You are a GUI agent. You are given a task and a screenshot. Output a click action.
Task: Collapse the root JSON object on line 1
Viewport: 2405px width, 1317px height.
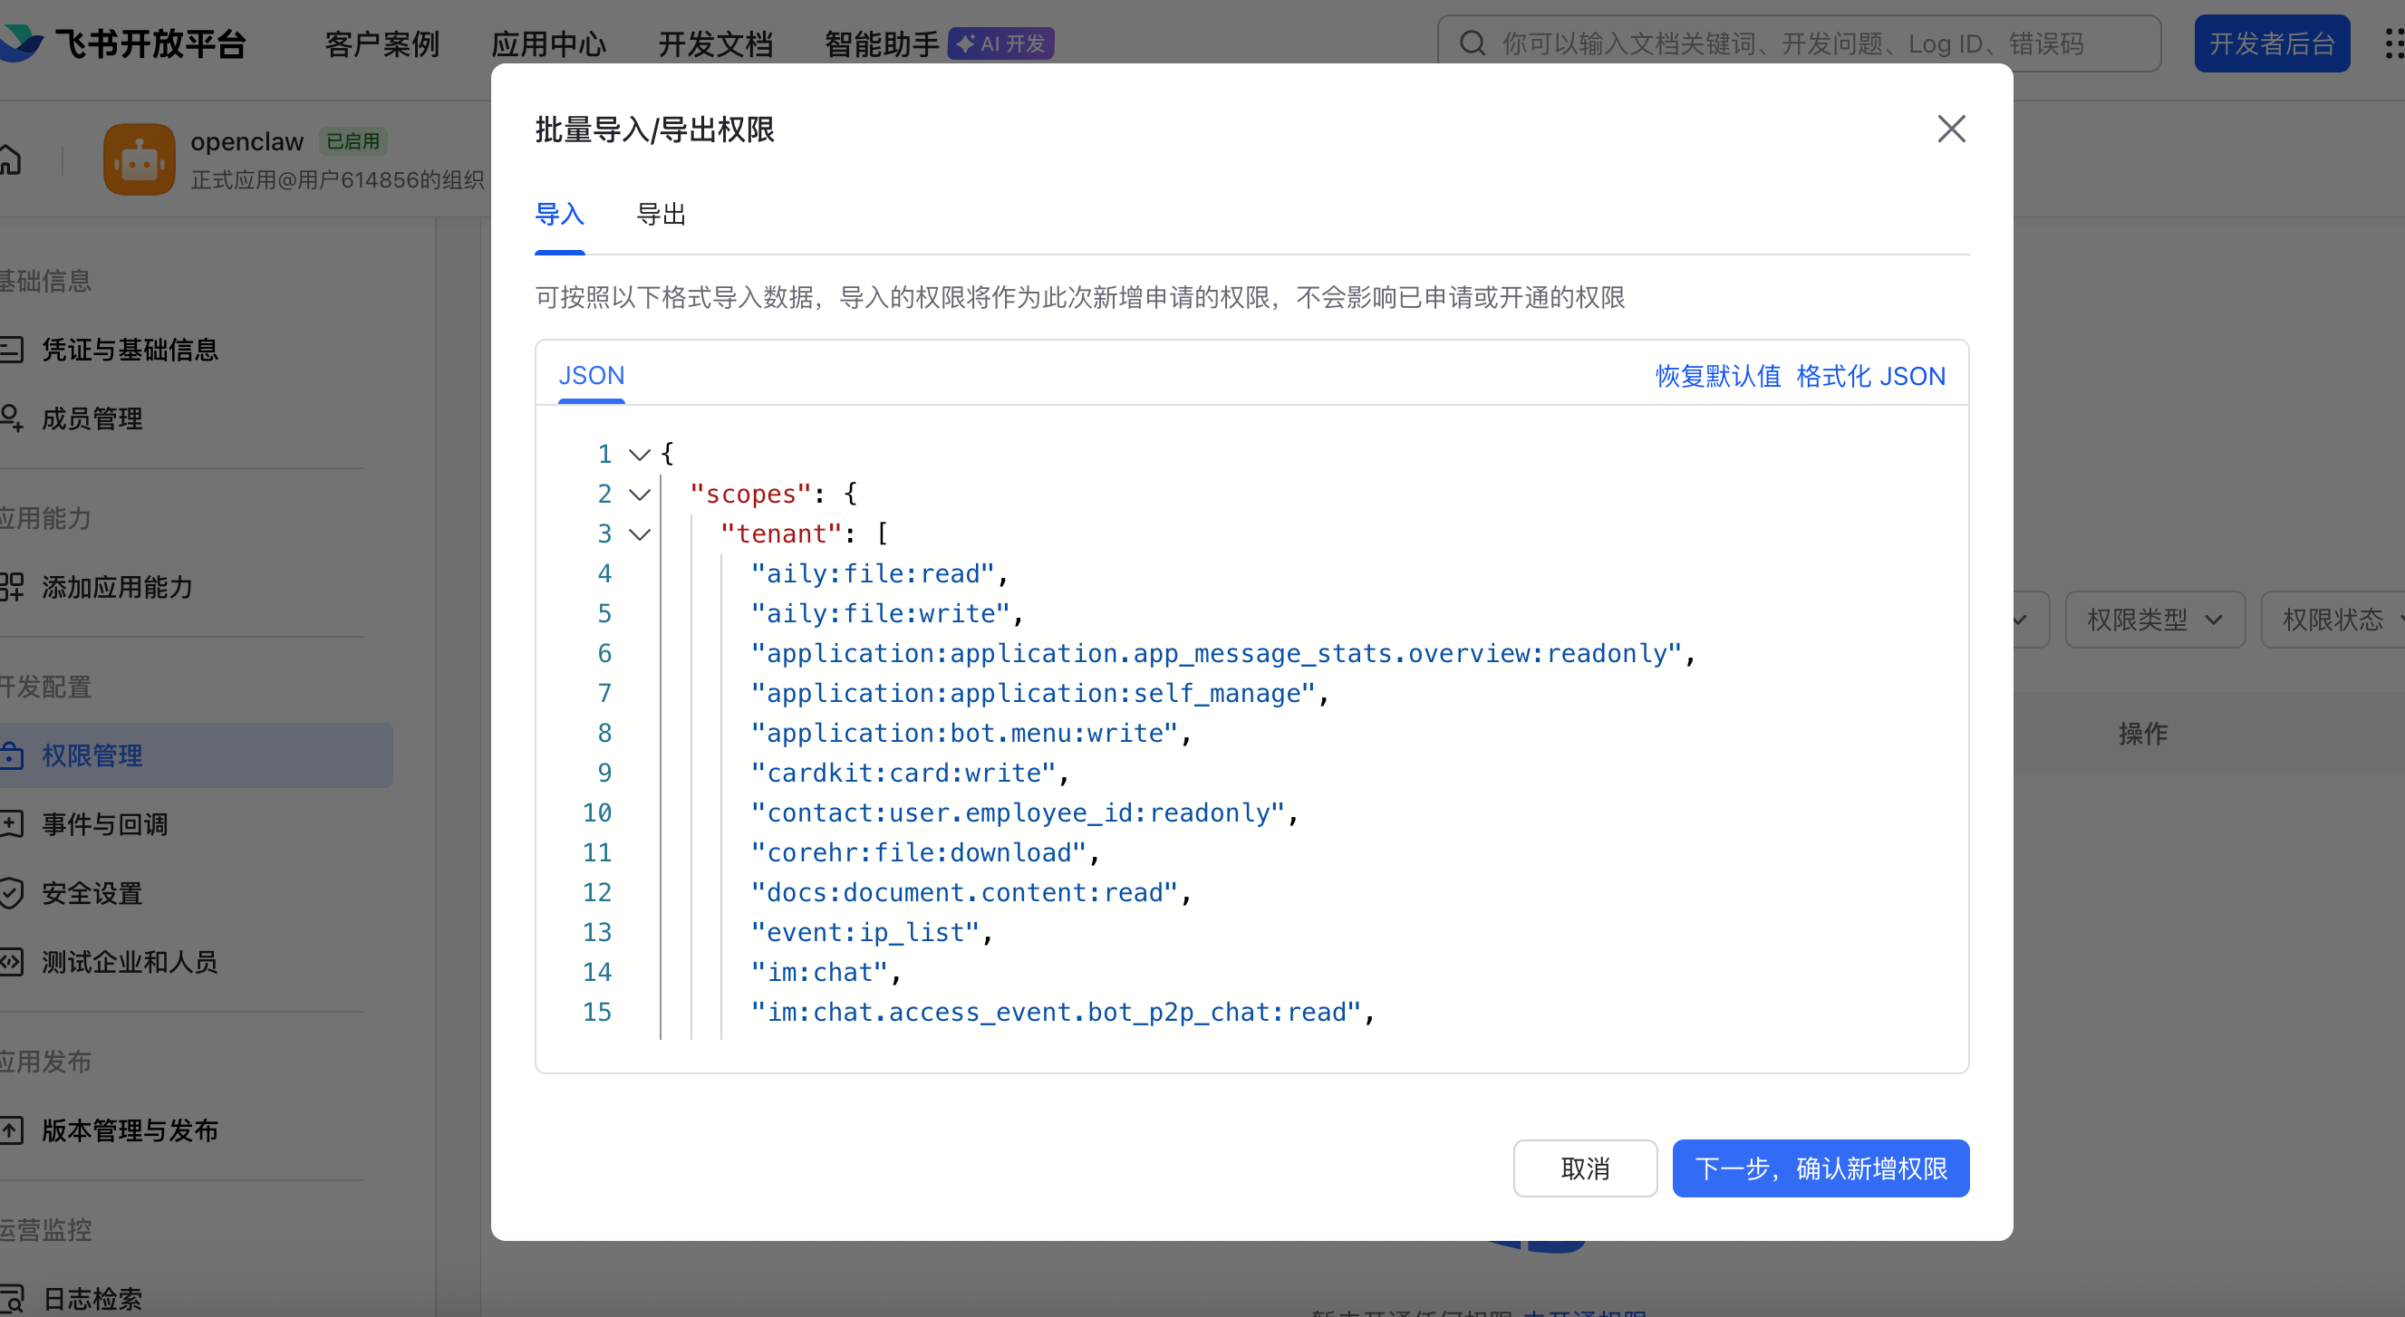pyautogui.click(x=640, y=455)
